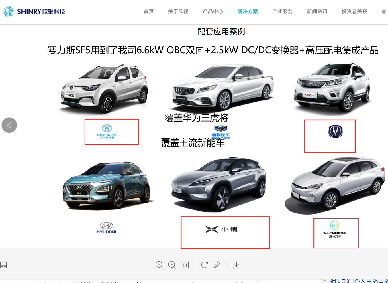Click the Weltmeister 威马汽车 logo box
This screenshot has width=388, height=283.
coord(336,233)
